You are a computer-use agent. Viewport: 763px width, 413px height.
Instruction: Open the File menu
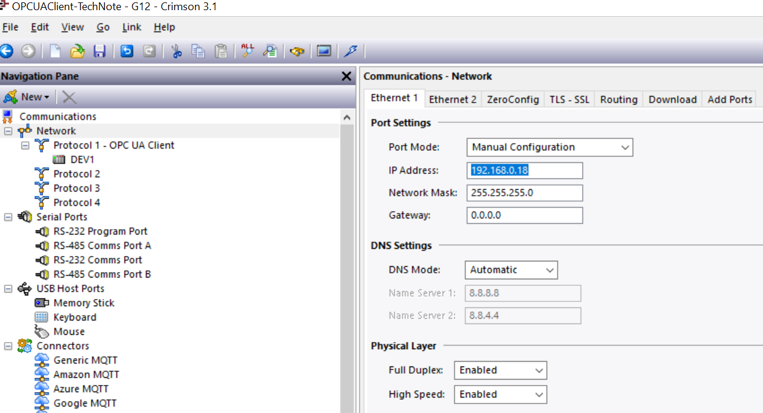[x=10, y=27]
